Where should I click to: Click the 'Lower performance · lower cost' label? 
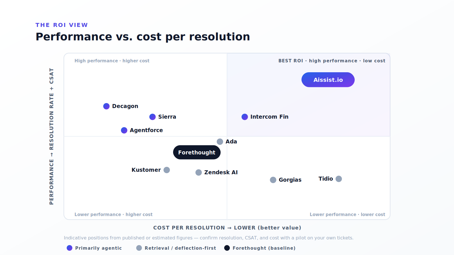tap(347, 214)
